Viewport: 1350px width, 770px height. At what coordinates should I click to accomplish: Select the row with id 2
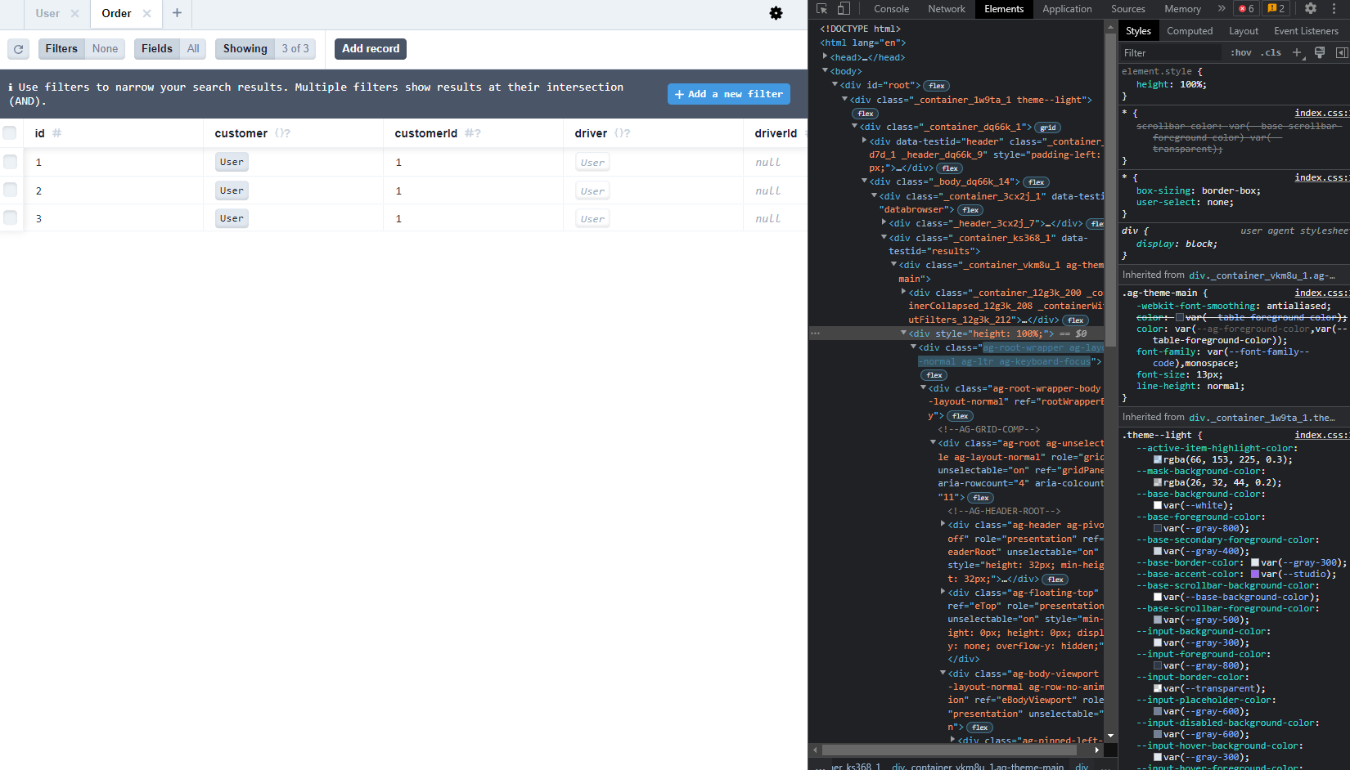pyautogui.click(x=10, y=190)
